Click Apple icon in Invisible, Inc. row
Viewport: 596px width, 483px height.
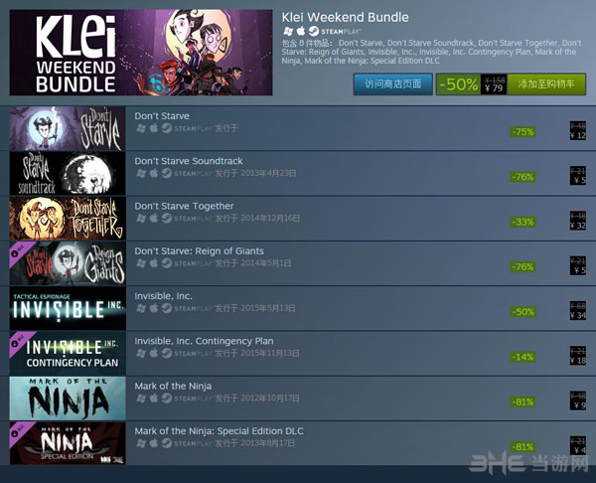(x=154, y=308)
